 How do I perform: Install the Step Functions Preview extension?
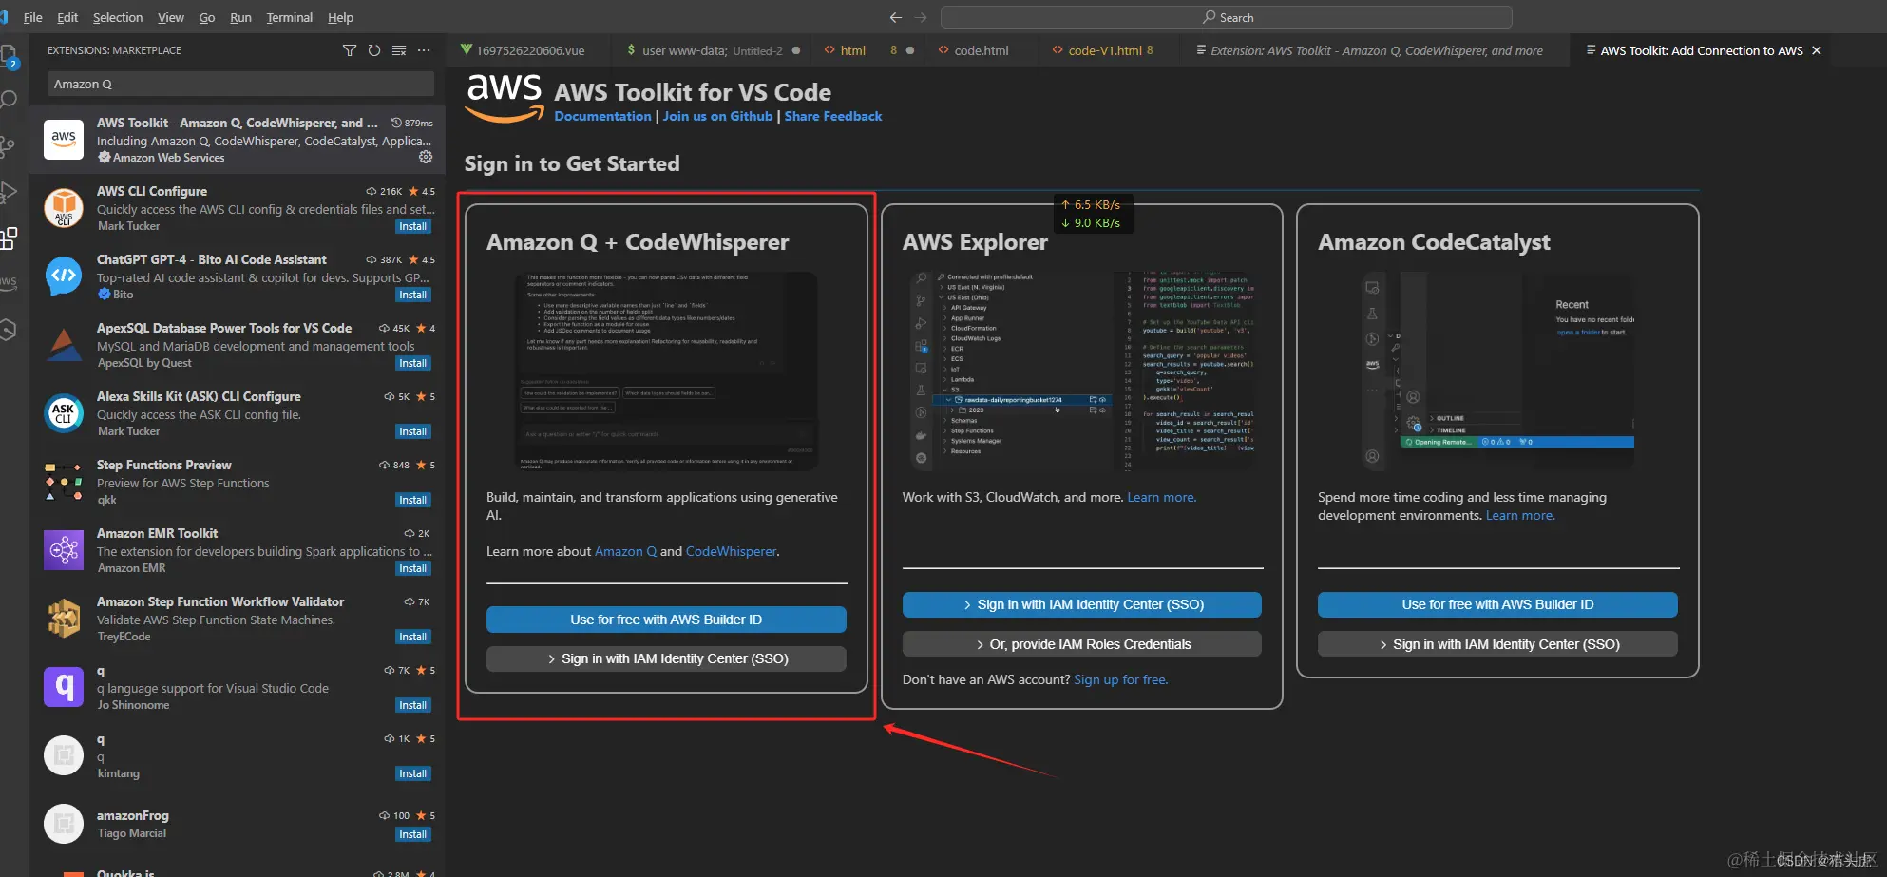[413, 500]
